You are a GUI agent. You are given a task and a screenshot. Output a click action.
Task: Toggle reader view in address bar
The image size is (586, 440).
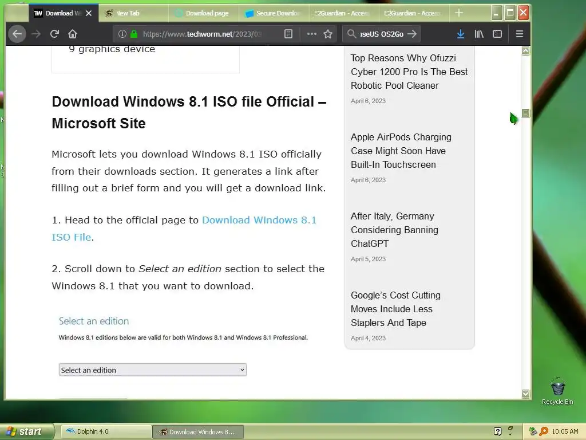(x=288, y=34)
